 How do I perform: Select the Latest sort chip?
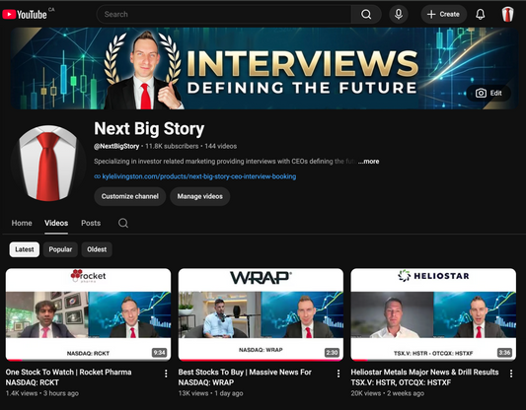pyautogui.click(x=25, y=249)
